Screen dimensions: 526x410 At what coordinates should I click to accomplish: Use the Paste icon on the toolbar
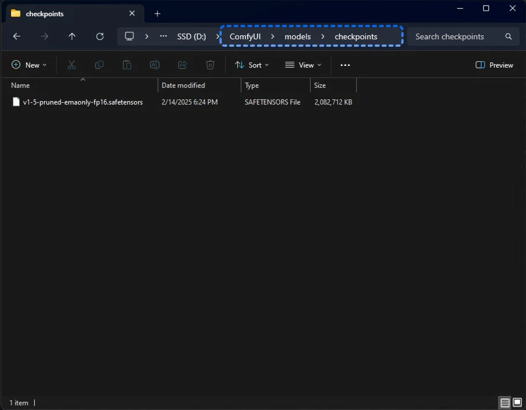[x=126, y=65]
